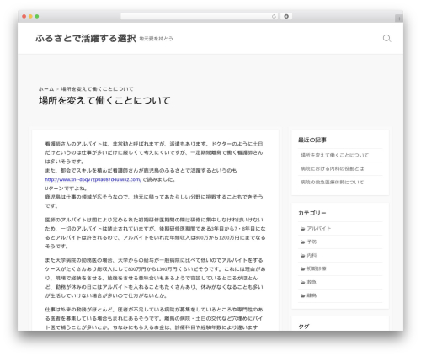The height and width of the screenshot is (356, 421).
Task: Click the browser address bar field
Action: (x=200, y=16)
